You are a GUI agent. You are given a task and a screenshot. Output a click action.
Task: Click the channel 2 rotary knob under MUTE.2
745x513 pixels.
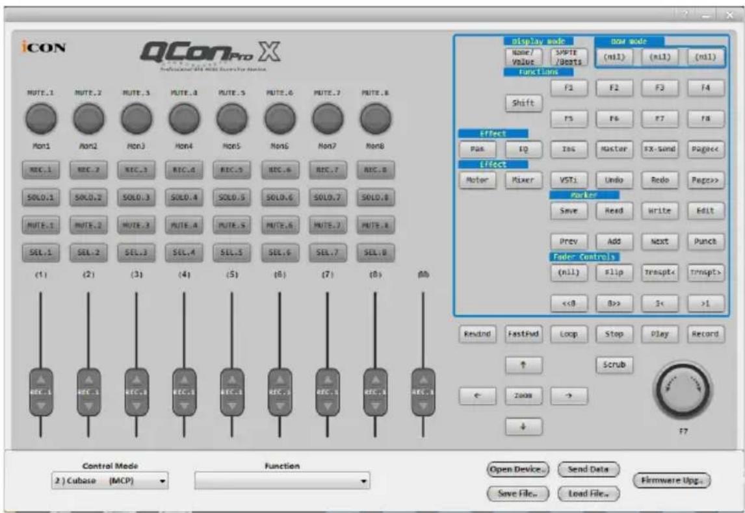89,119
